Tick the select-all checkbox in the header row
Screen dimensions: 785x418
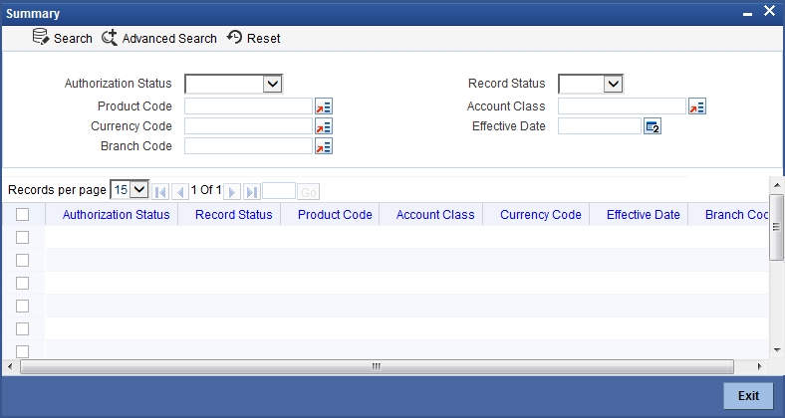pyautogui.click(x=23, y=215)
